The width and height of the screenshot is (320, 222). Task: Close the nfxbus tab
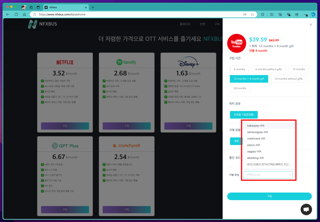point(86,7)
